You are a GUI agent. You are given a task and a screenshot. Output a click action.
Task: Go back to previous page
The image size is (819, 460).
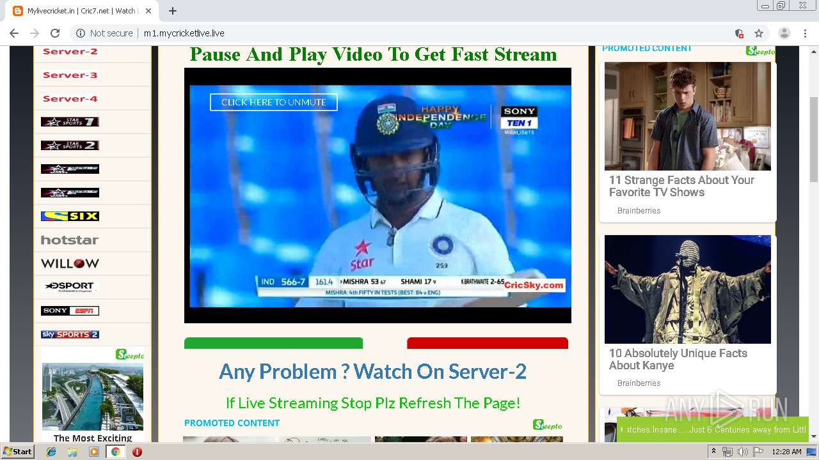(14, 33)
